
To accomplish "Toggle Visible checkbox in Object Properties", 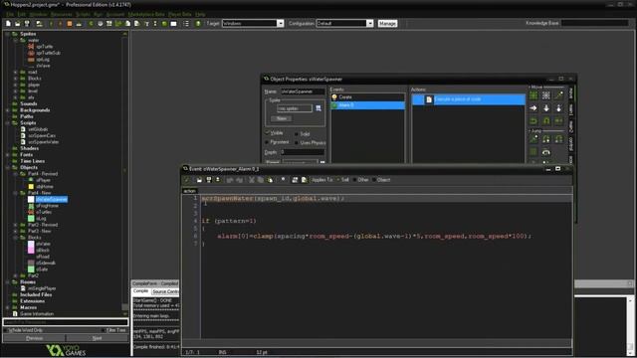I will (x=268, y=133).
